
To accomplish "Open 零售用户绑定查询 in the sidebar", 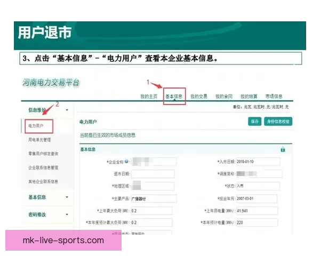I will pos(43,154).
